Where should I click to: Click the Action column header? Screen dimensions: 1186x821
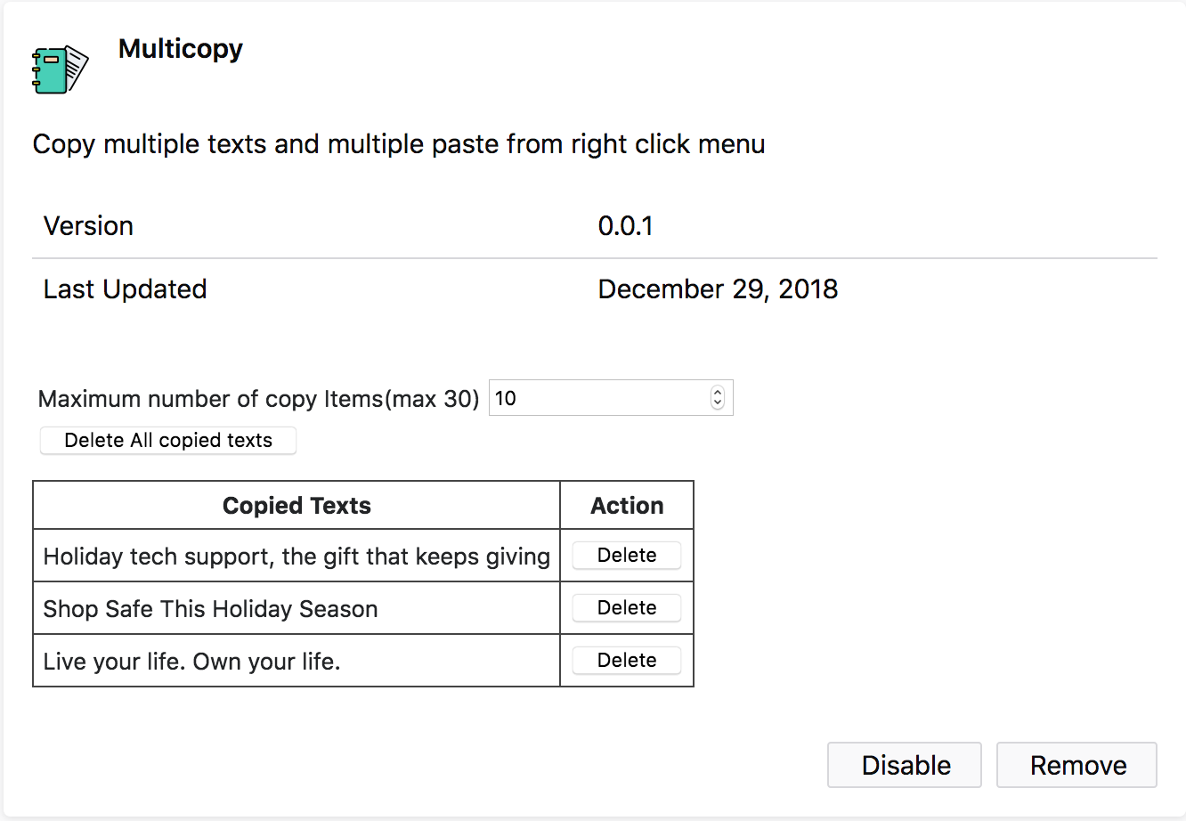627,506
